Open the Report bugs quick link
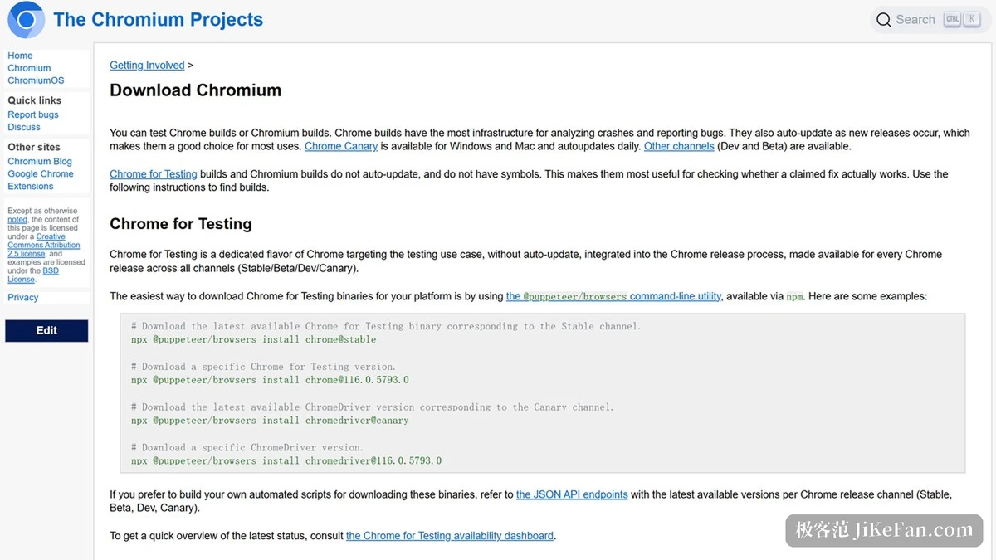Image resolution: width=996 pixels, height=560 pixels. 33,115
